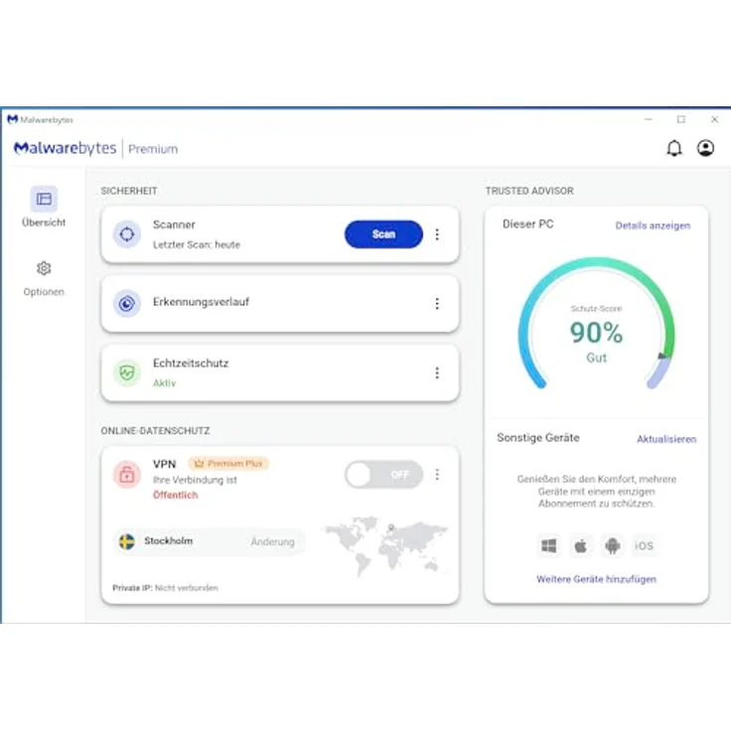Maximize the Malwarebytes window

[681, 119]
